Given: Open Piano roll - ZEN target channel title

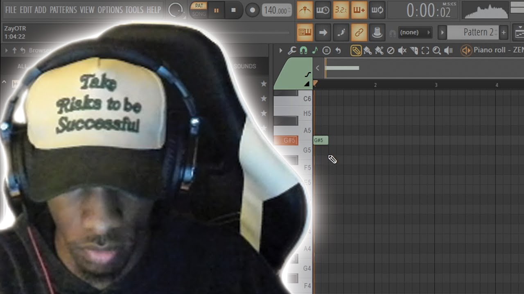Looking at the screenshot, I should click(499, 50).
